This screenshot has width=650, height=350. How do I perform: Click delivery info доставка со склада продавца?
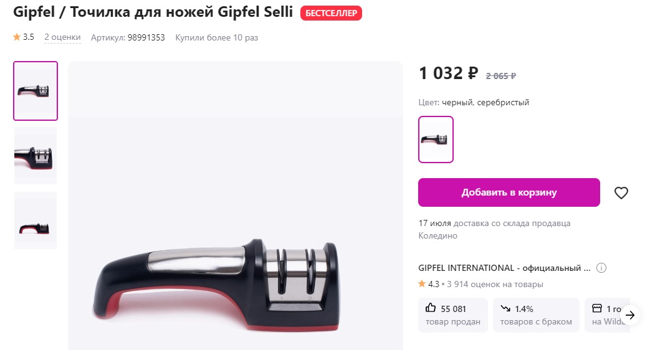coord(512,223)
